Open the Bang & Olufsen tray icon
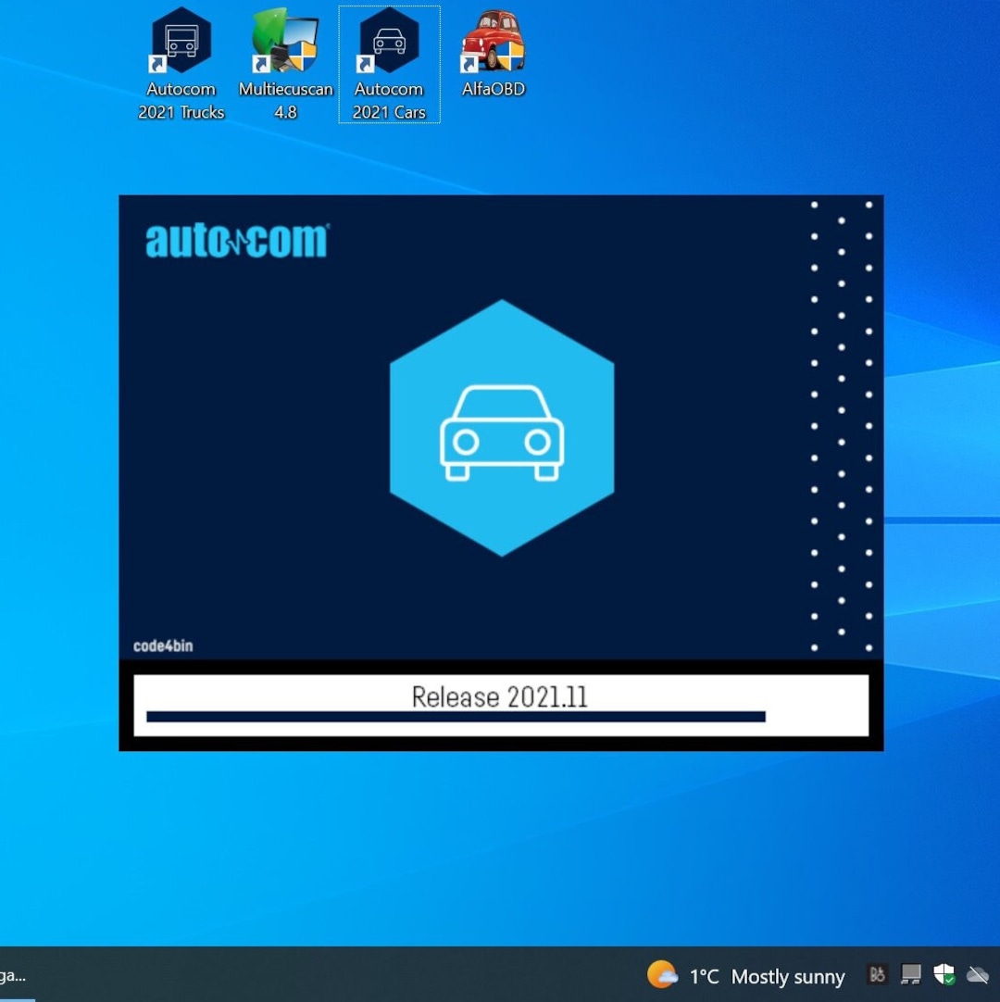The width and height of the screenshot is (1000, 1002). coord(876,974)
